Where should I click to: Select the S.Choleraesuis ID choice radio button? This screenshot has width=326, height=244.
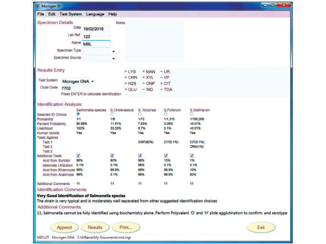point(112,113)
